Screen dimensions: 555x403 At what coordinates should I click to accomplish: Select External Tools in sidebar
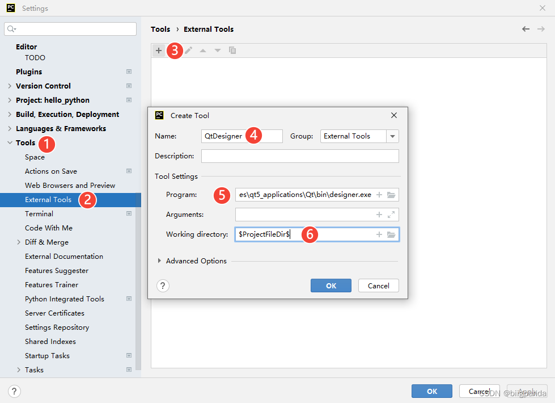[48, 200]
